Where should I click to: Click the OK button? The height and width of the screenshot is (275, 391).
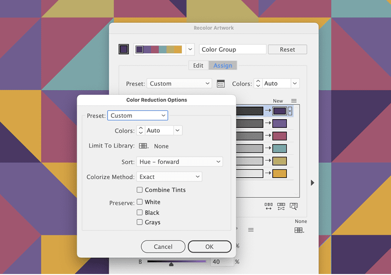tap(210, 247)
